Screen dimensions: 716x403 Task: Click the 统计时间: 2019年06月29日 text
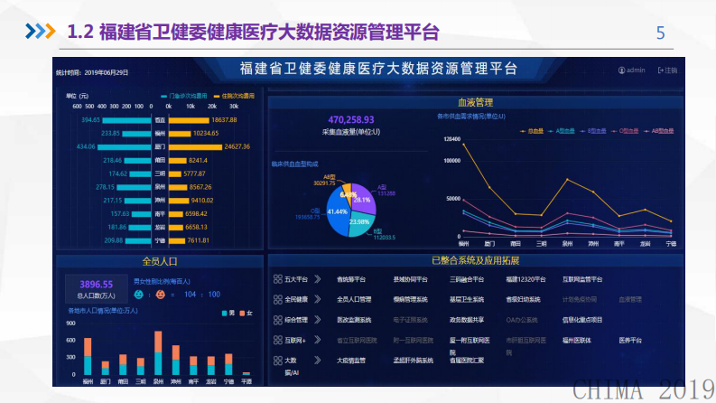point(92,72)
